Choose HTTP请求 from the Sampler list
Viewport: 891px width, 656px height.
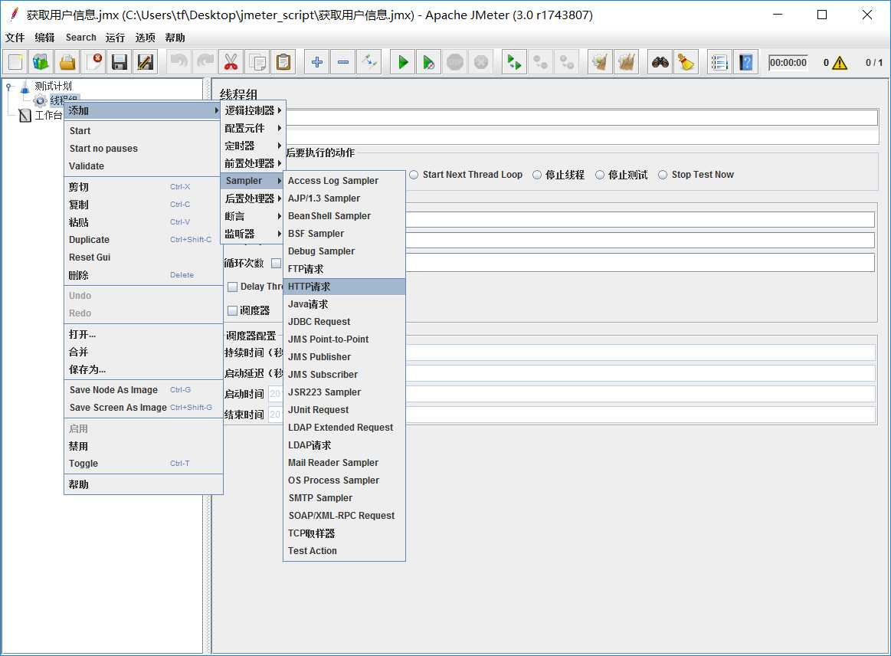(344, 287)
